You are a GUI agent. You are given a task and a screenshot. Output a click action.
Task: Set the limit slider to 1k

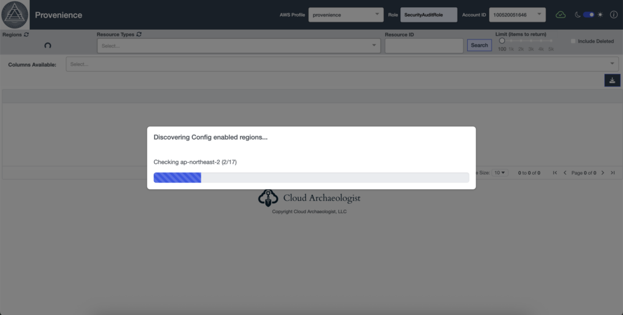[512, 41]
